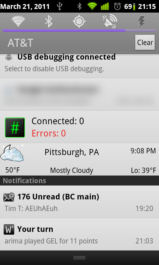This screenshot has width=159, height=265.
Task: Toggle the GPS location control
Action: click(79, 22)
